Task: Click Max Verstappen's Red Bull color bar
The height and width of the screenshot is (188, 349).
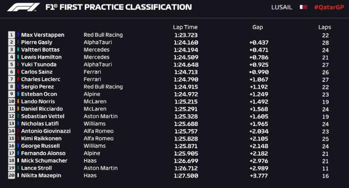Action: click(18, 35)
